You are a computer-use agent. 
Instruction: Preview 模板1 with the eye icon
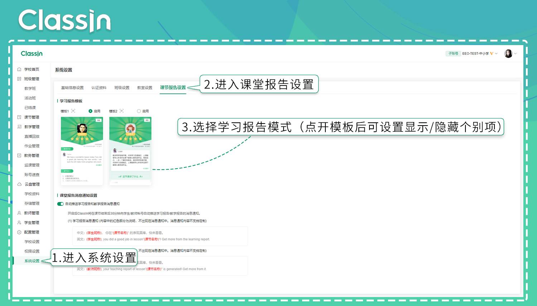(73, 111)
